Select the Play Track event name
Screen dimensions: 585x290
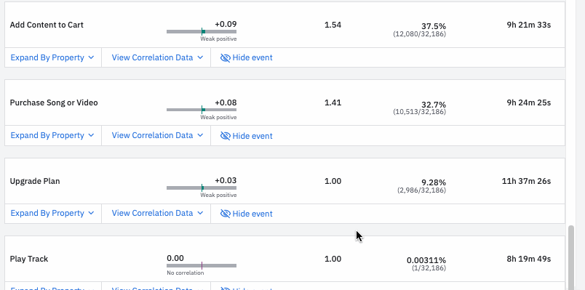(x=28, y=259)
